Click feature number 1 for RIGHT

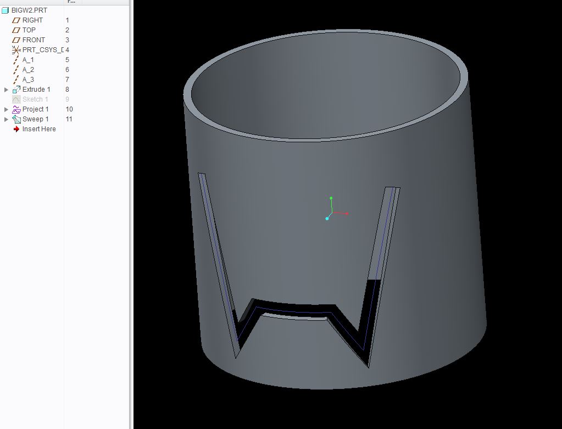[68, 20]
